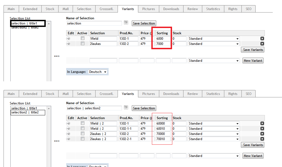Click top Save Variants button
The width and height of the screenshot is (282, 167).
coord(253,50)
